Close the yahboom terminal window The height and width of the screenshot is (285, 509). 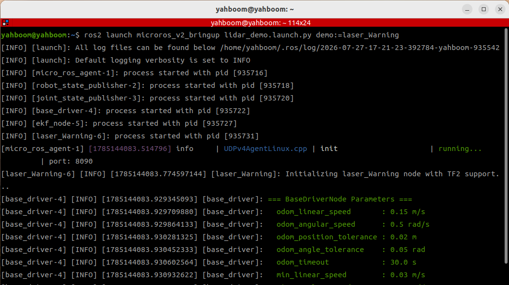pos(500,9)
